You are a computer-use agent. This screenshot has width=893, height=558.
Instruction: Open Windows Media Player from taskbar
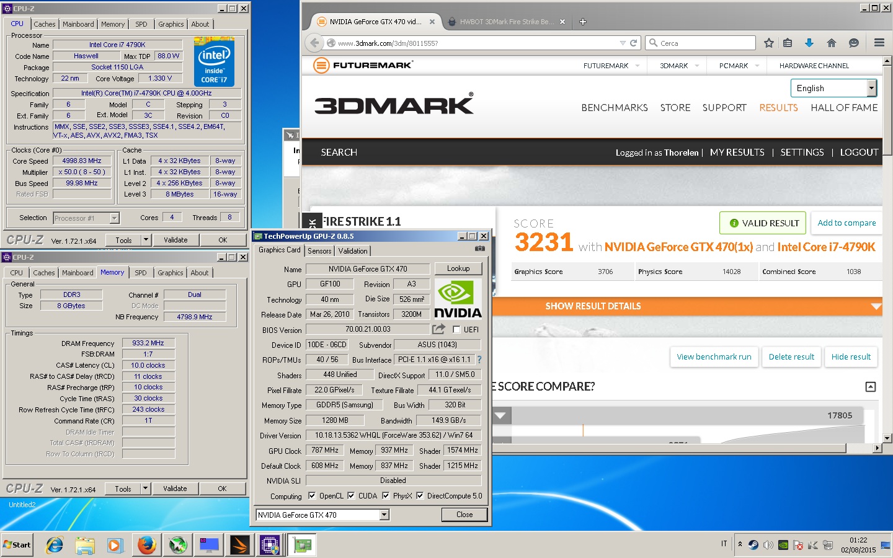(115, 545)
